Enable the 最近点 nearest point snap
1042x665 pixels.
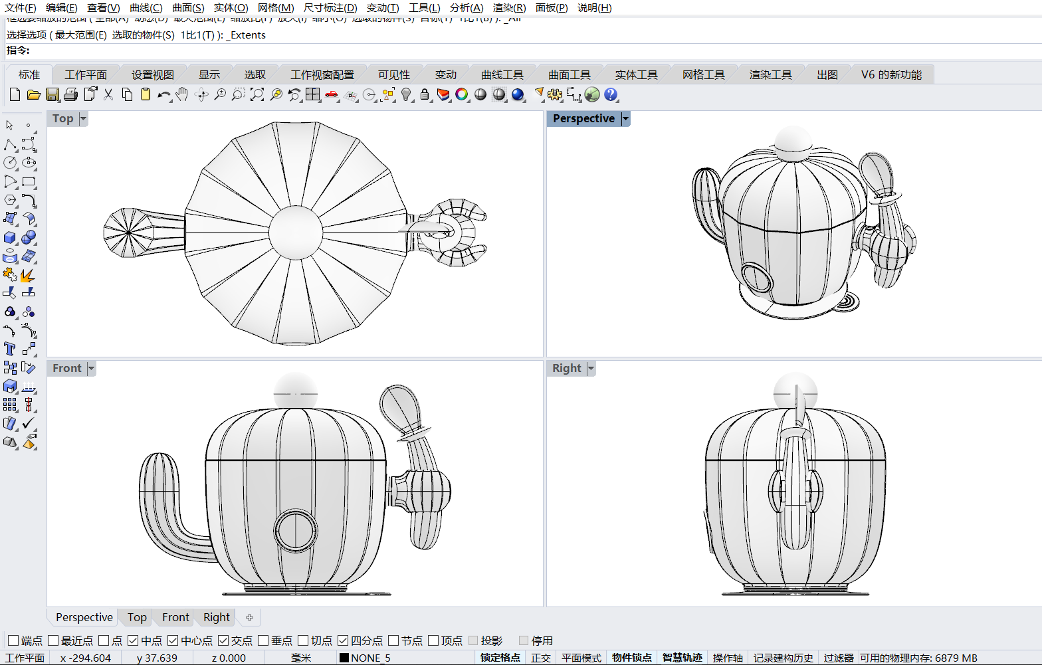[53, 640]
